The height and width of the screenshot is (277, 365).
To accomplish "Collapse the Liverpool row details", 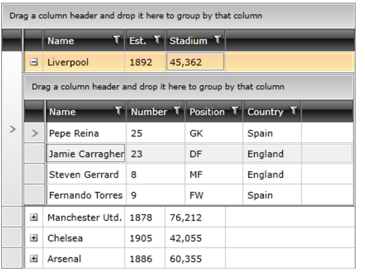I will [34, 63].
